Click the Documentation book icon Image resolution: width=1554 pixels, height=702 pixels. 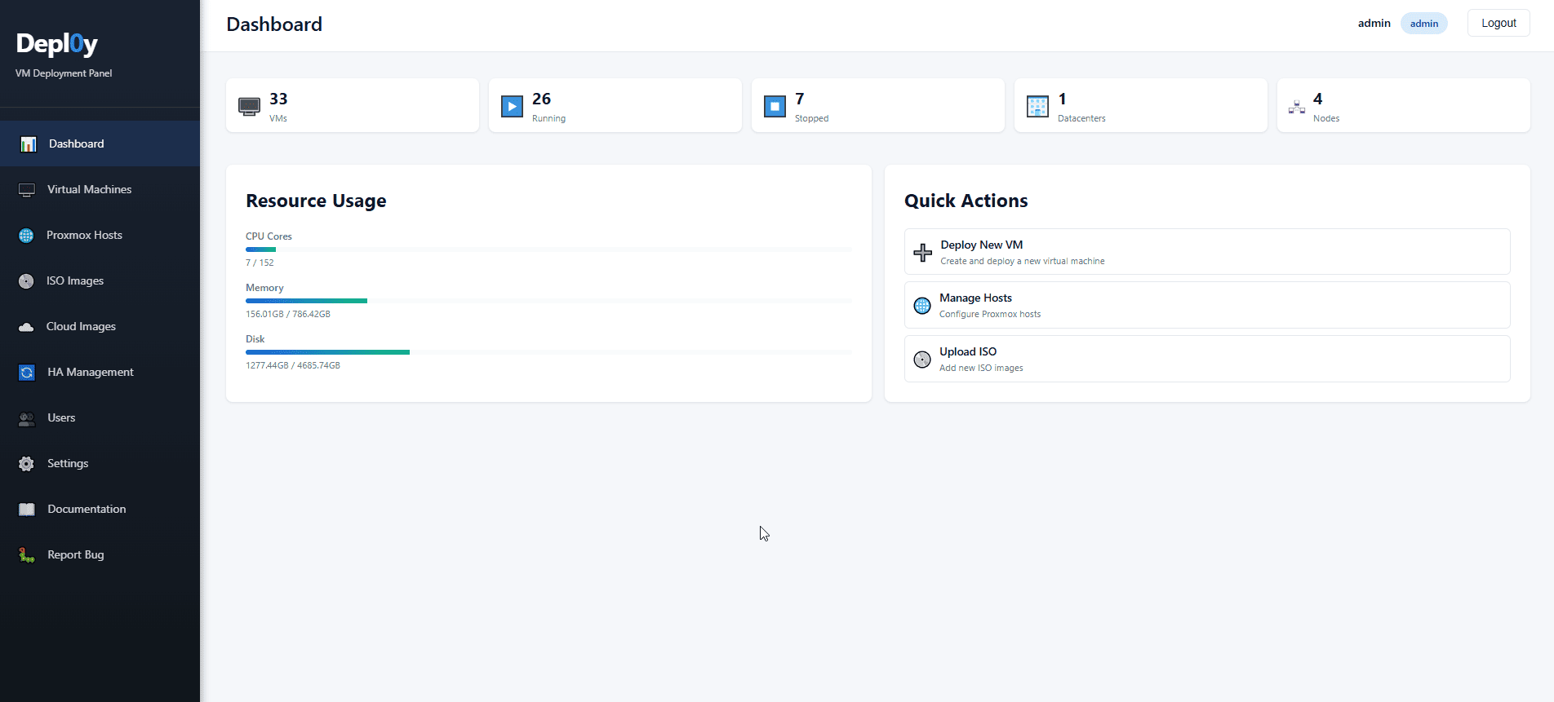coord(27,510)
